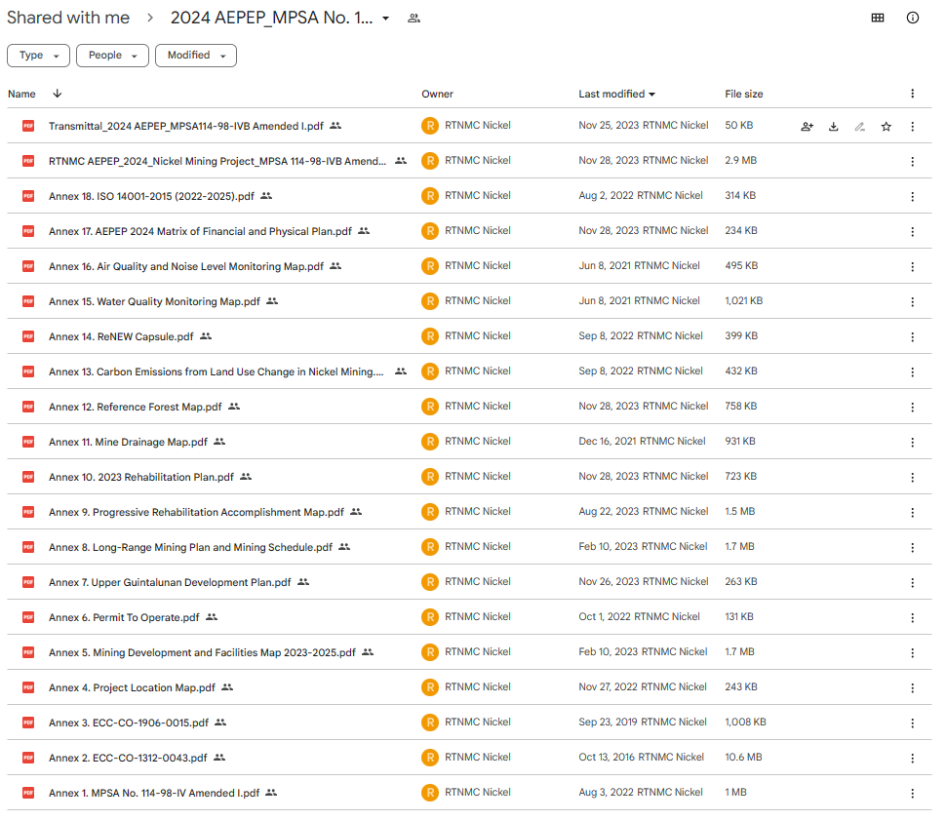Click the File size column header
The width and height of the screenshot is (946, 821).
744,95
